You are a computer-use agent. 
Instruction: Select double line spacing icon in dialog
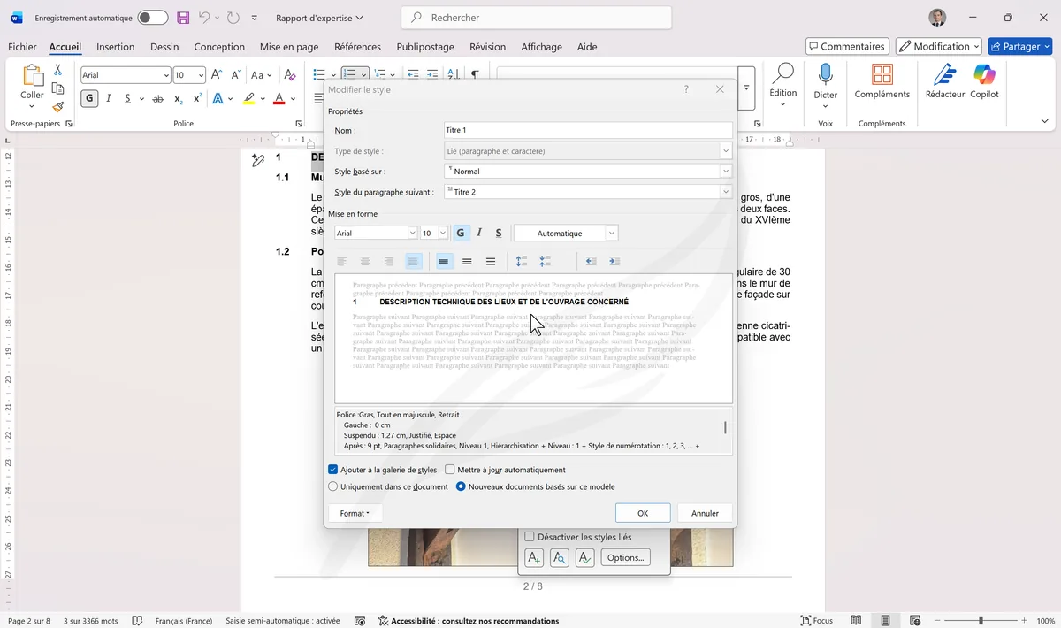pos(491,261)
